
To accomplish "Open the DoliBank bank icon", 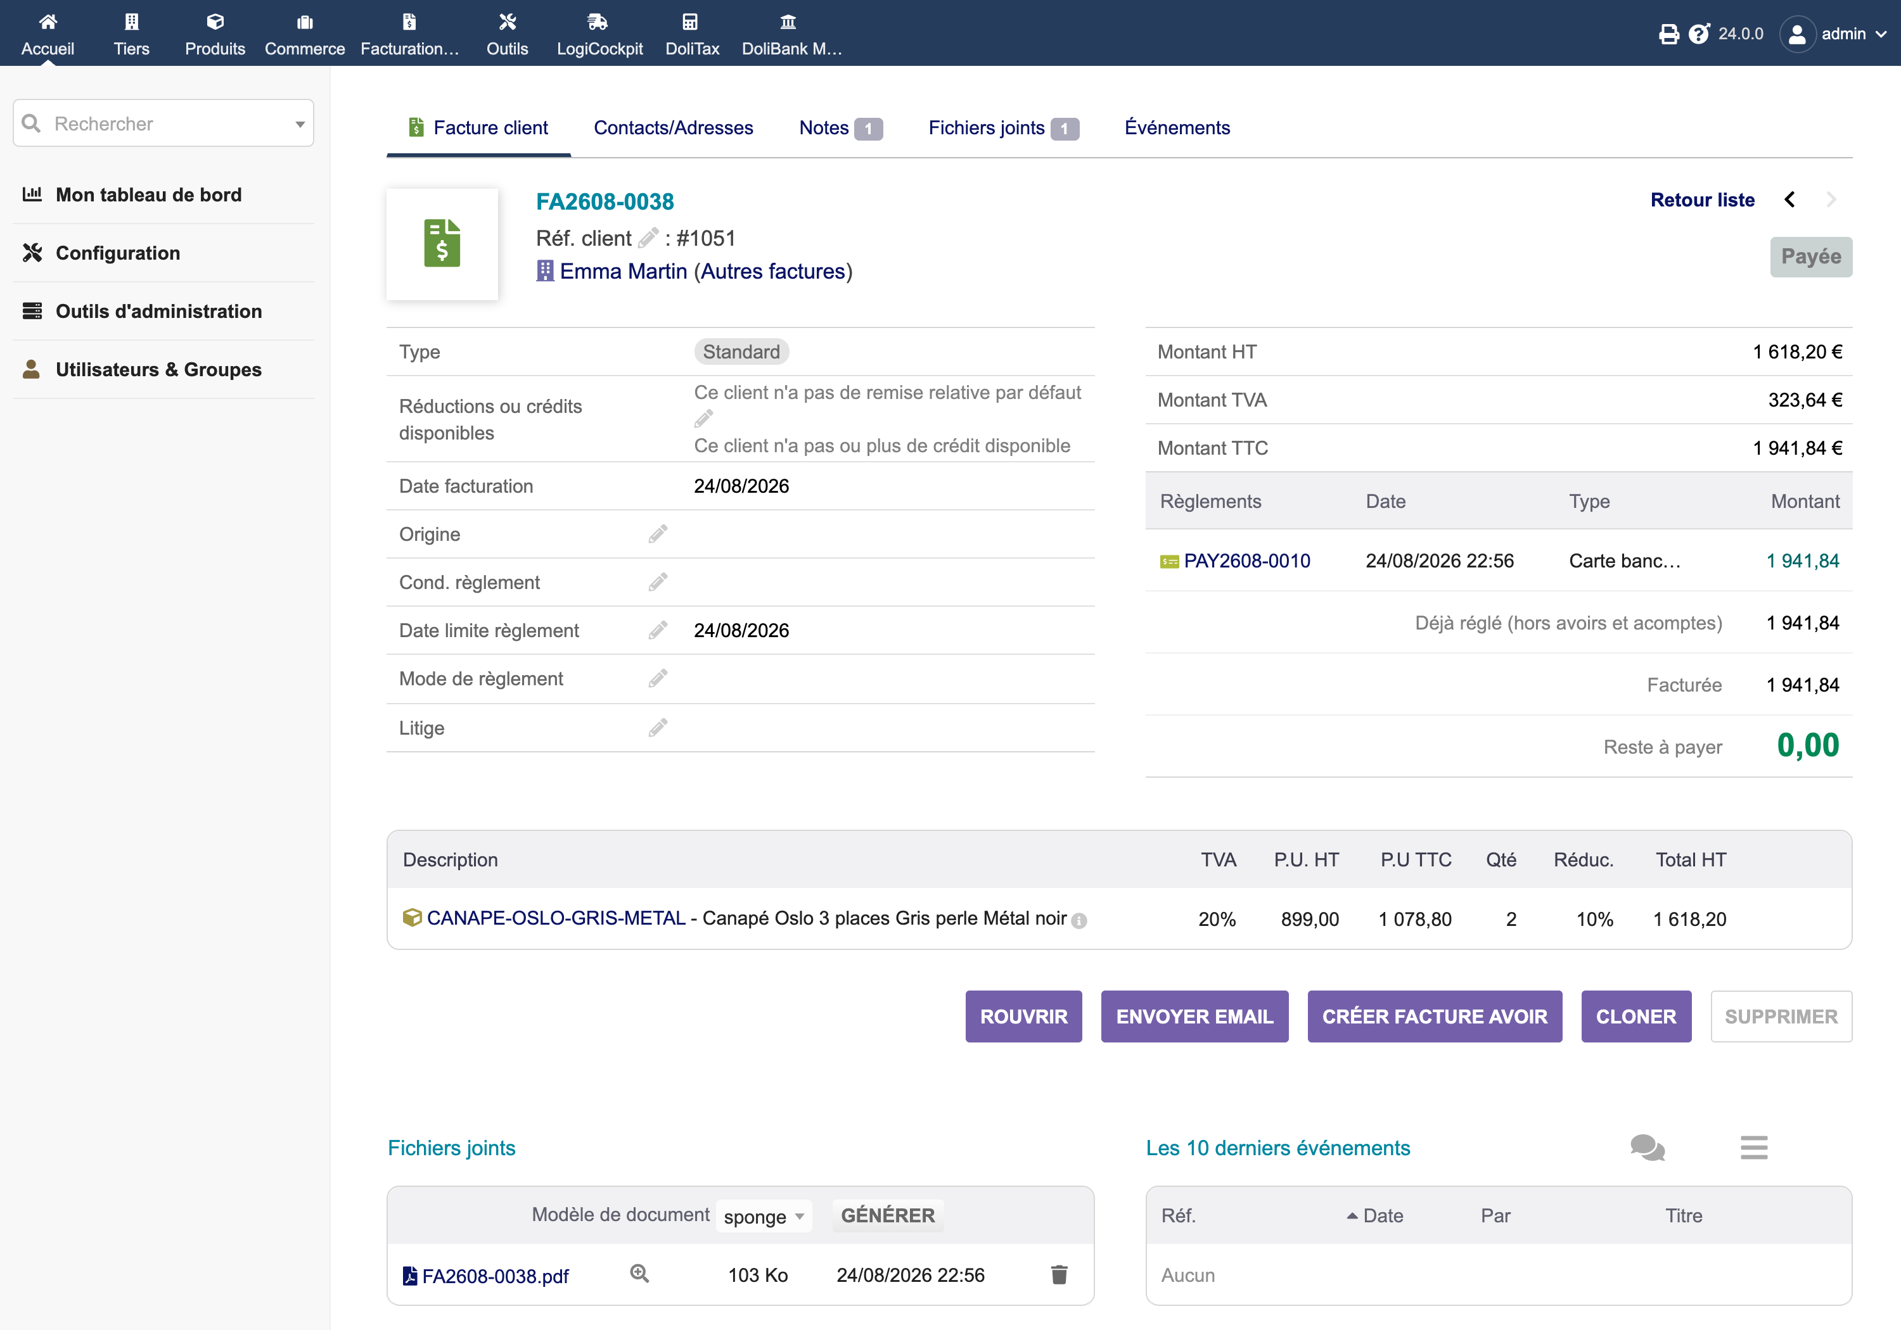I will pos(788,22).
